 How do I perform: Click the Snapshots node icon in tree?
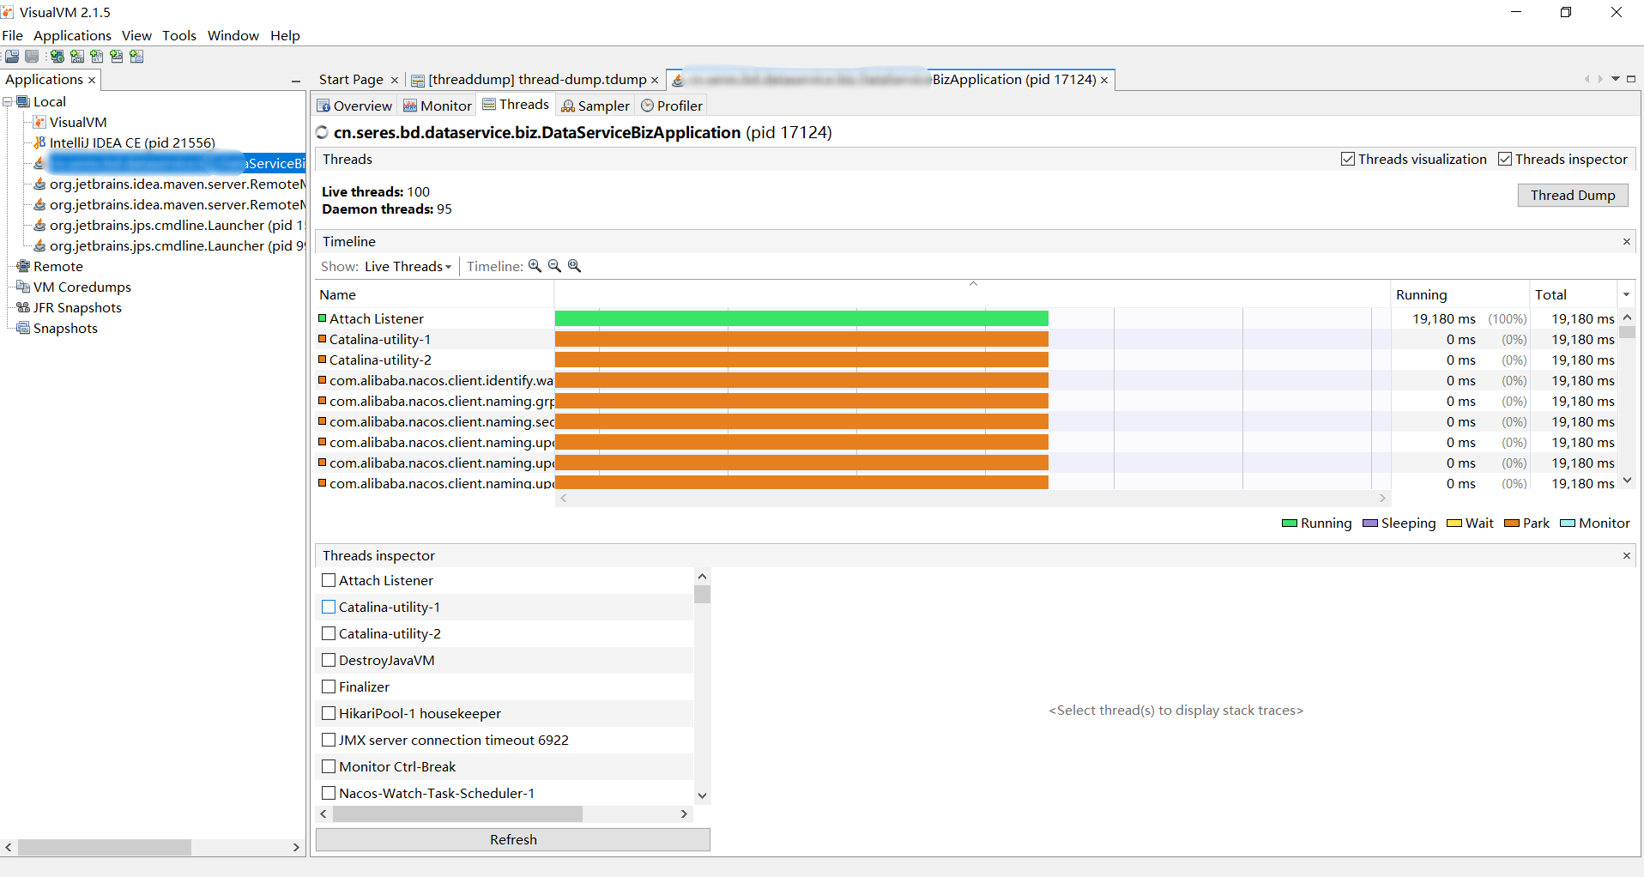click(x=23, y=328)
